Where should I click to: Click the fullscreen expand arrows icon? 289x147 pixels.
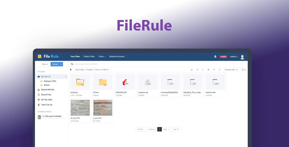click(219, 69)
